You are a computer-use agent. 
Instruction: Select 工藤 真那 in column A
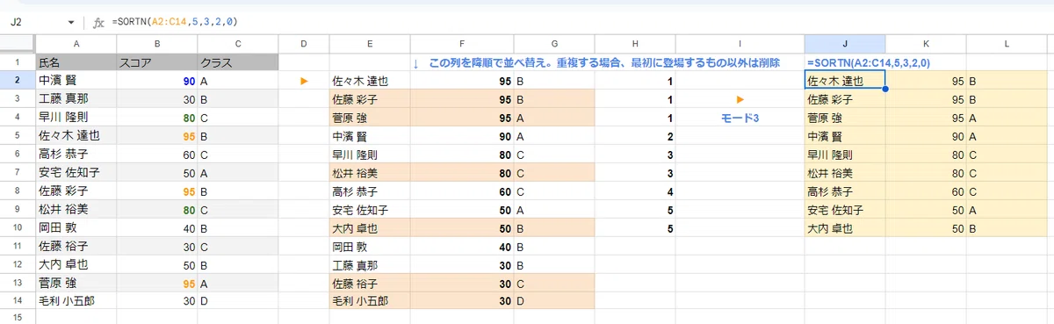[76, 99]
